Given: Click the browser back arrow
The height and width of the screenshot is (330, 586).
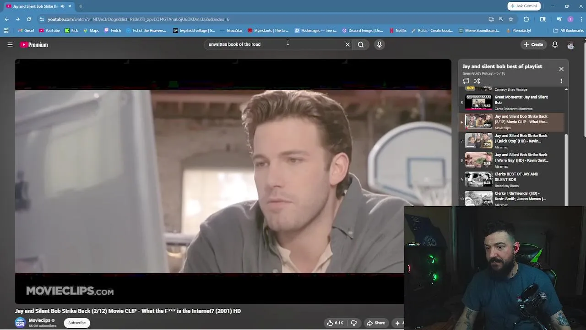Looking at the screenshot, I should [x=7, y=19].
